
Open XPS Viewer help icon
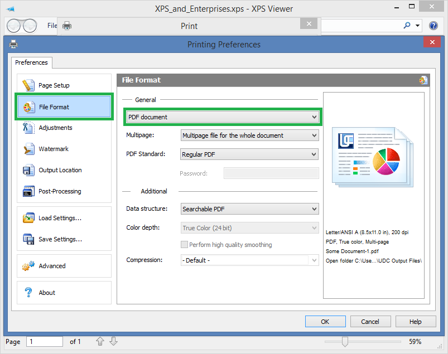pos(433,26)
